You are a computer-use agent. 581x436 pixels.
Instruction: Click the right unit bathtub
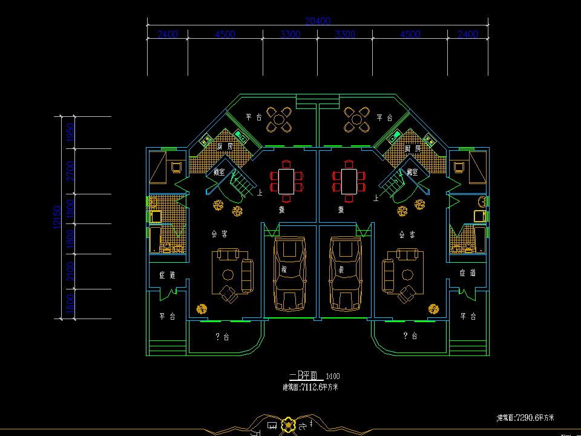coord(480,240)
